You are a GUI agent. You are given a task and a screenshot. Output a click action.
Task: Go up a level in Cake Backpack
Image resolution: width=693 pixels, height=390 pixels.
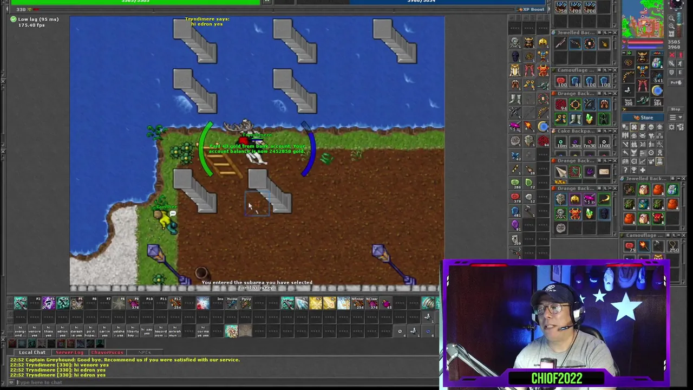(x=605, y=131)
